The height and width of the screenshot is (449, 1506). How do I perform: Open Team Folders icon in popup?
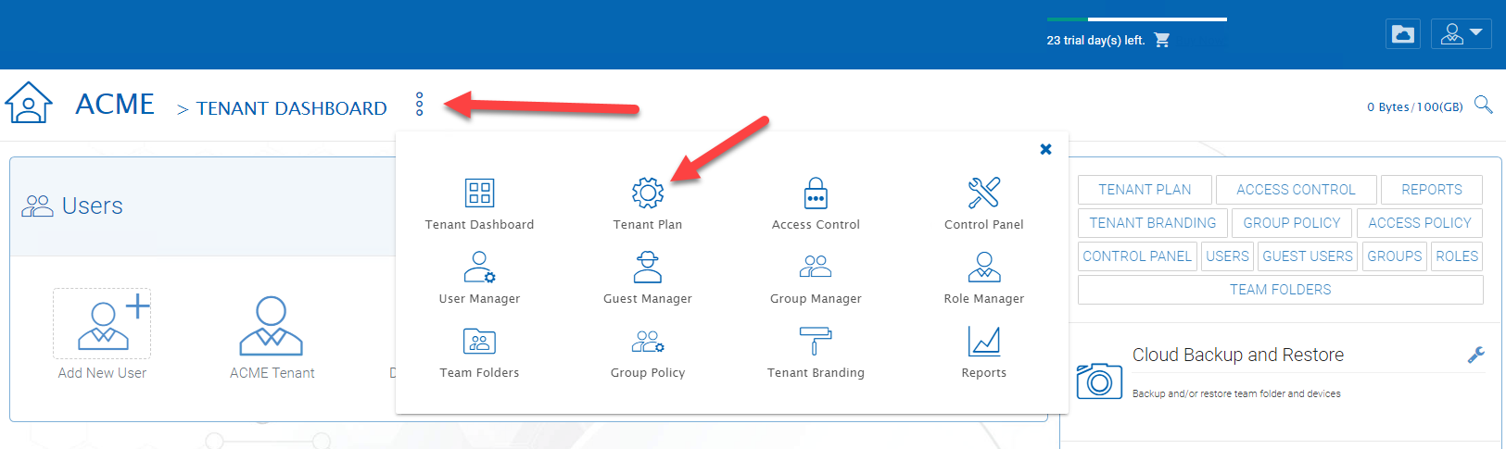[x=479, y=341]
